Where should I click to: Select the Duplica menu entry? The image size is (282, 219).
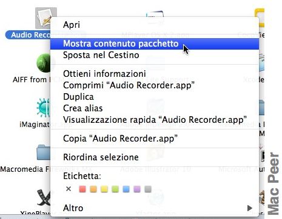point(155,97)
